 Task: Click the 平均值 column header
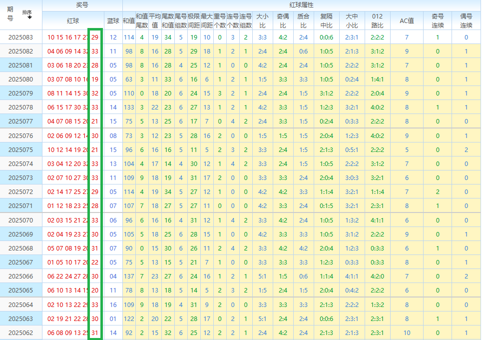pyautogui.click(x=155, y=20)
